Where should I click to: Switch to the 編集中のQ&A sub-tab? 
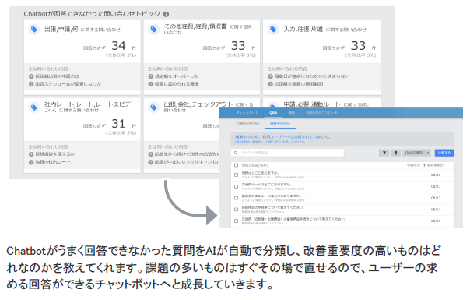[x=280, y=123]
